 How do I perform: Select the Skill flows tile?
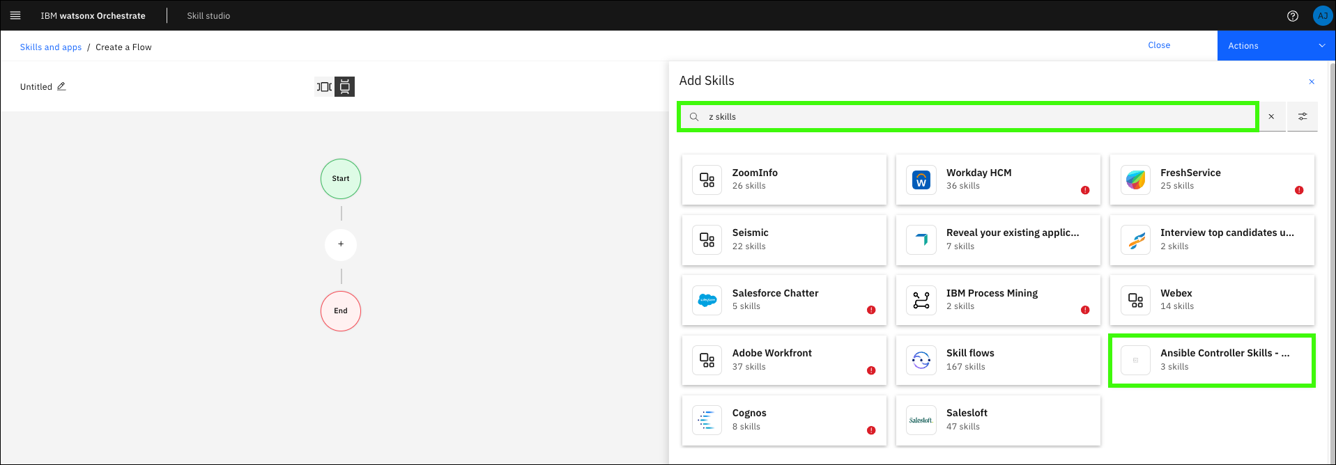[997, 360]
